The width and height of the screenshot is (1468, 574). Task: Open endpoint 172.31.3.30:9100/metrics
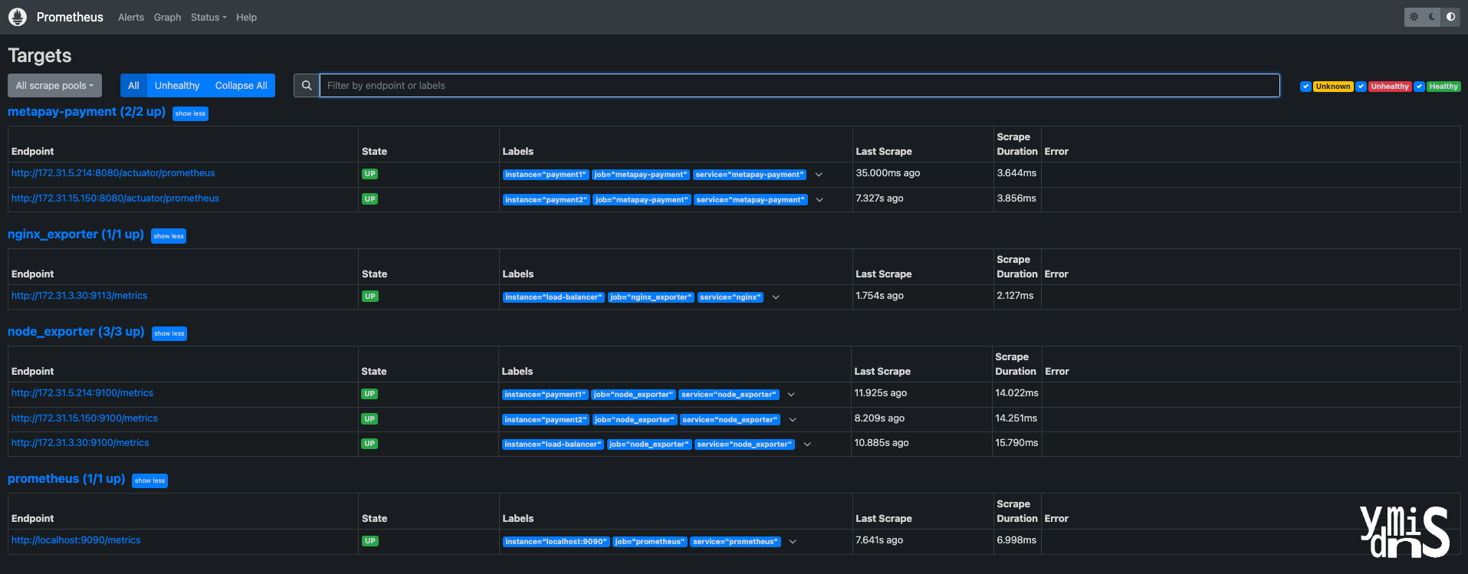pos(80,443)
